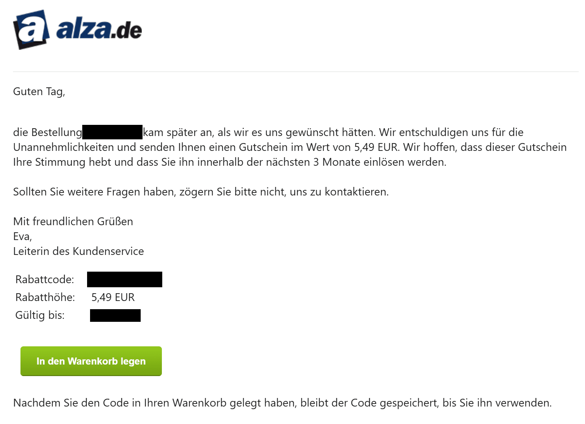
Task: Click the "Rabattcode:" label
Action: point(45,279)
